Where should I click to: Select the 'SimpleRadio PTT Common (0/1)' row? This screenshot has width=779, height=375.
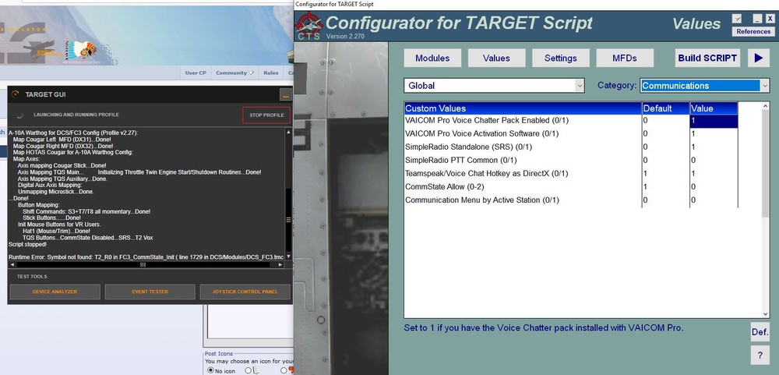pos(571,160)
